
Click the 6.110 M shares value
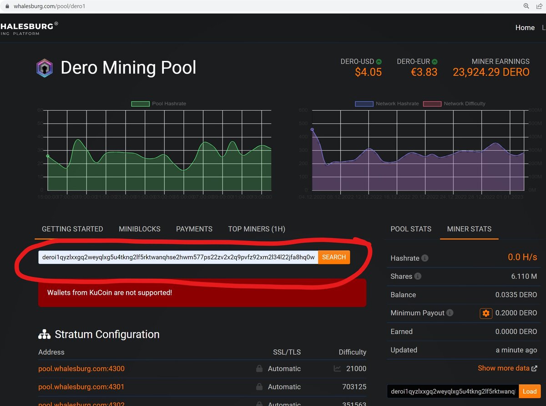pyautogui.click(x=524, y=276)
